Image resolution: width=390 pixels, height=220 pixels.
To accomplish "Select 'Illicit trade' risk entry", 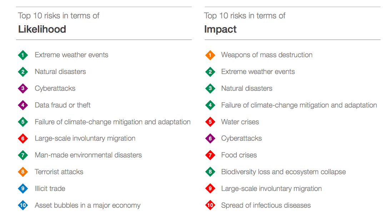I will click(50, 189).
